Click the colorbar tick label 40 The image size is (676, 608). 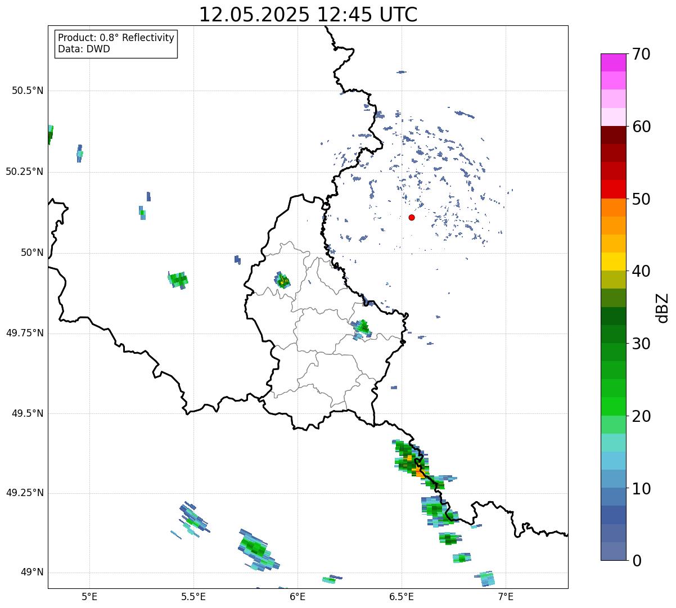pos(641,271)
